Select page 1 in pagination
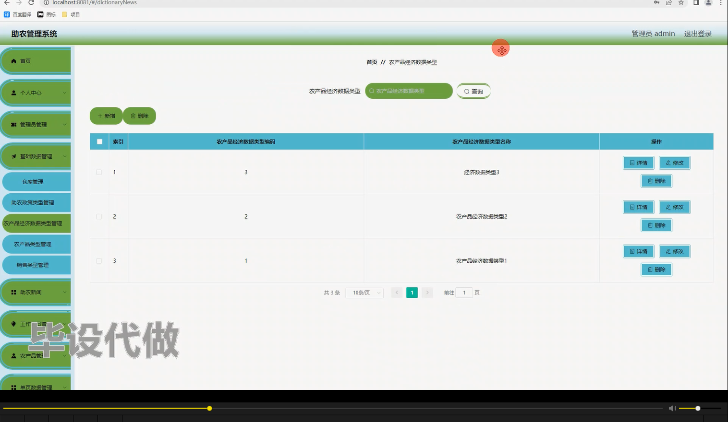Screen dimensions: 728x422 coord(412,293)
